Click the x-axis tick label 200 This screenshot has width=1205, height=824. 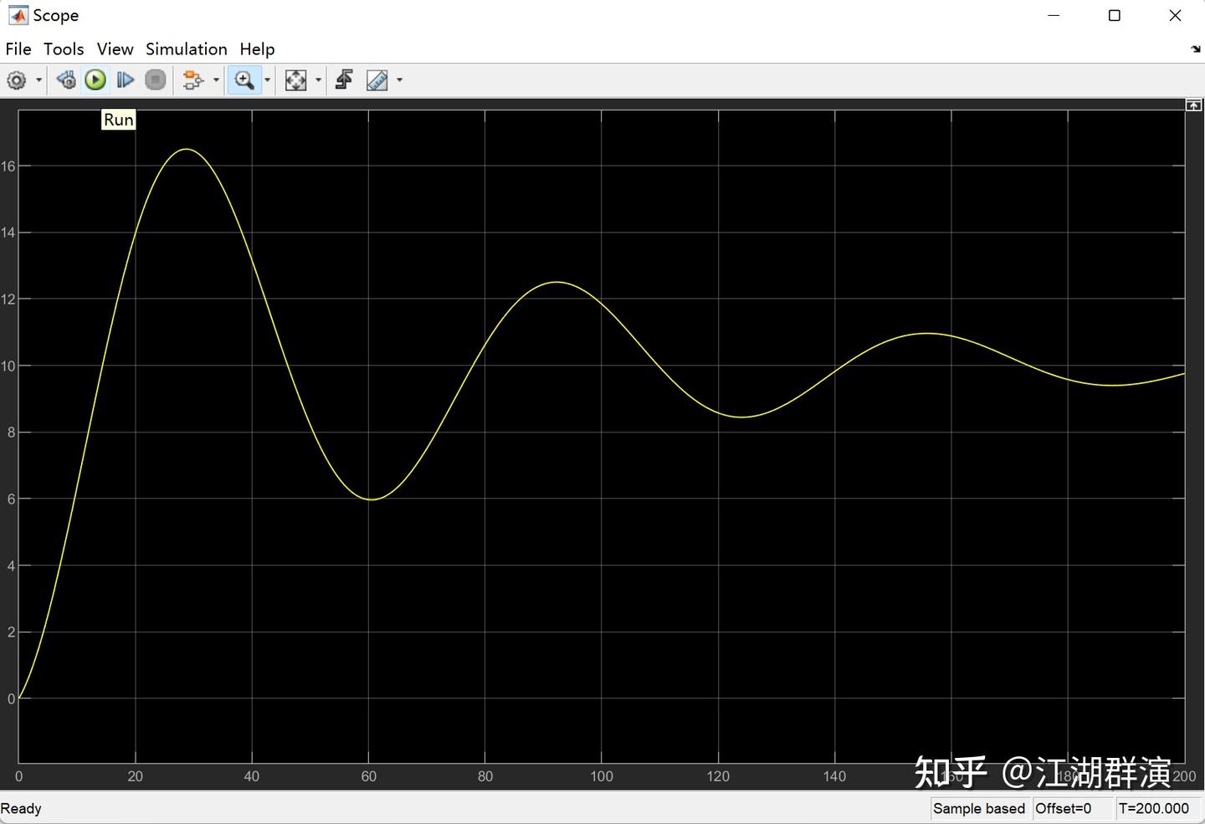[x=1184, y=776]
